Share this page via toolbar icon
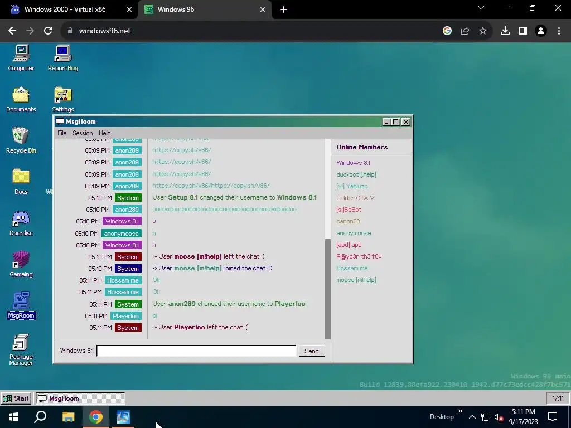Image resolution: width=571 pixels, height=428 pixels. click(x=465, y=31)
